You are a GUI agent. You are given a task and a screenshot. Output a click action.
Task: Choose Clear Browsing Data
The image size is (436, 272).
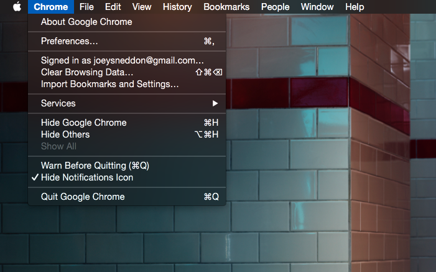(x=87, y=72)
